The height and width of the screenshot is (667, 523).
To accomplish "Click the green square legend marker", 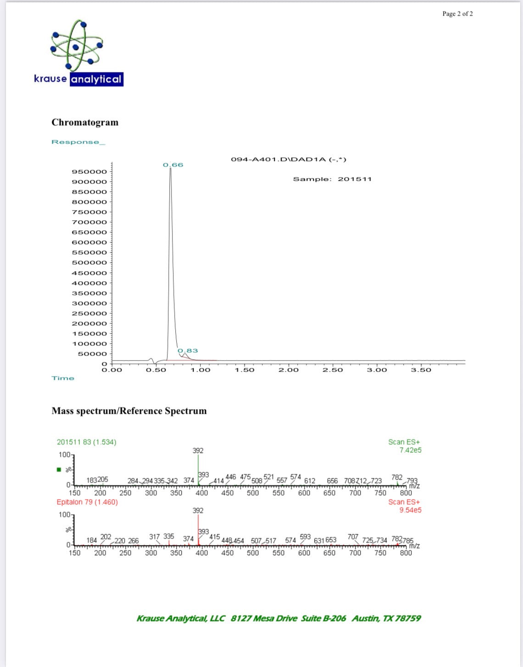I will click(58, 470).
